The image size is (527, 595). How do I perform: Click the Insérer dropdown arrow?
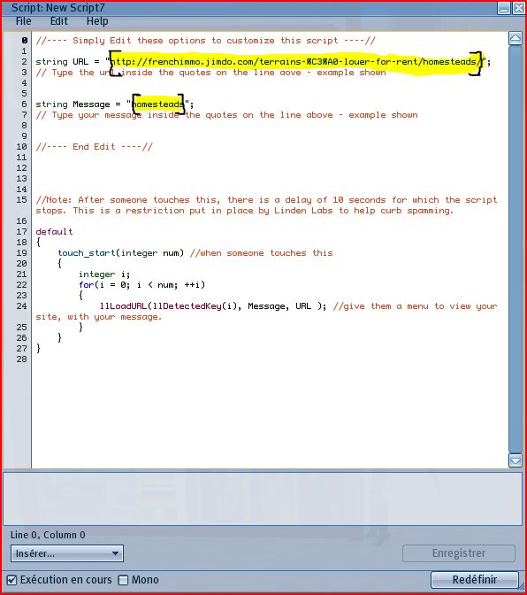pos(116,553)
